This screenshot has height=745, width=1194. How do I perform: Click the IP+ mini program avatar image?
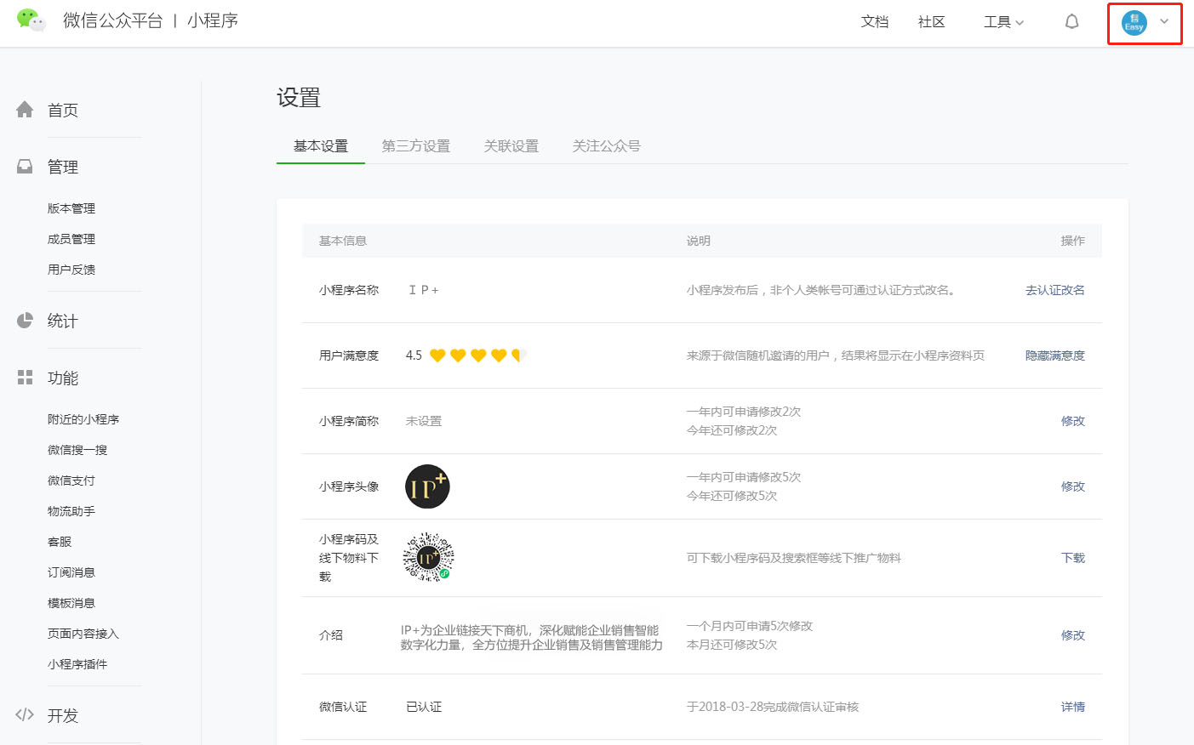pyautogui.click(x=427, y=486)
